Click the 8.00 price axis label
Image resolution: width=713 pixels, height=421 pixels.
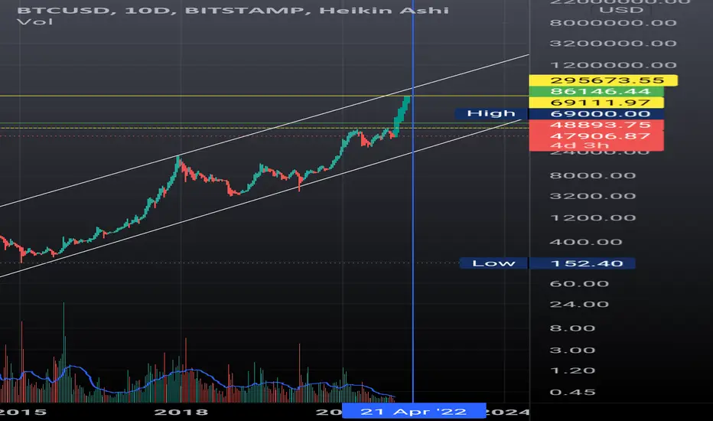(x=572, y=328)
